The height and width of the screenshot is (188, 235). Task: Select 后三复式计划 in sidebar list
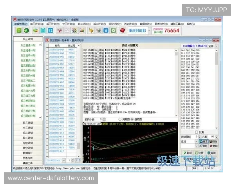pyautogui.click(x=28, y=60)
